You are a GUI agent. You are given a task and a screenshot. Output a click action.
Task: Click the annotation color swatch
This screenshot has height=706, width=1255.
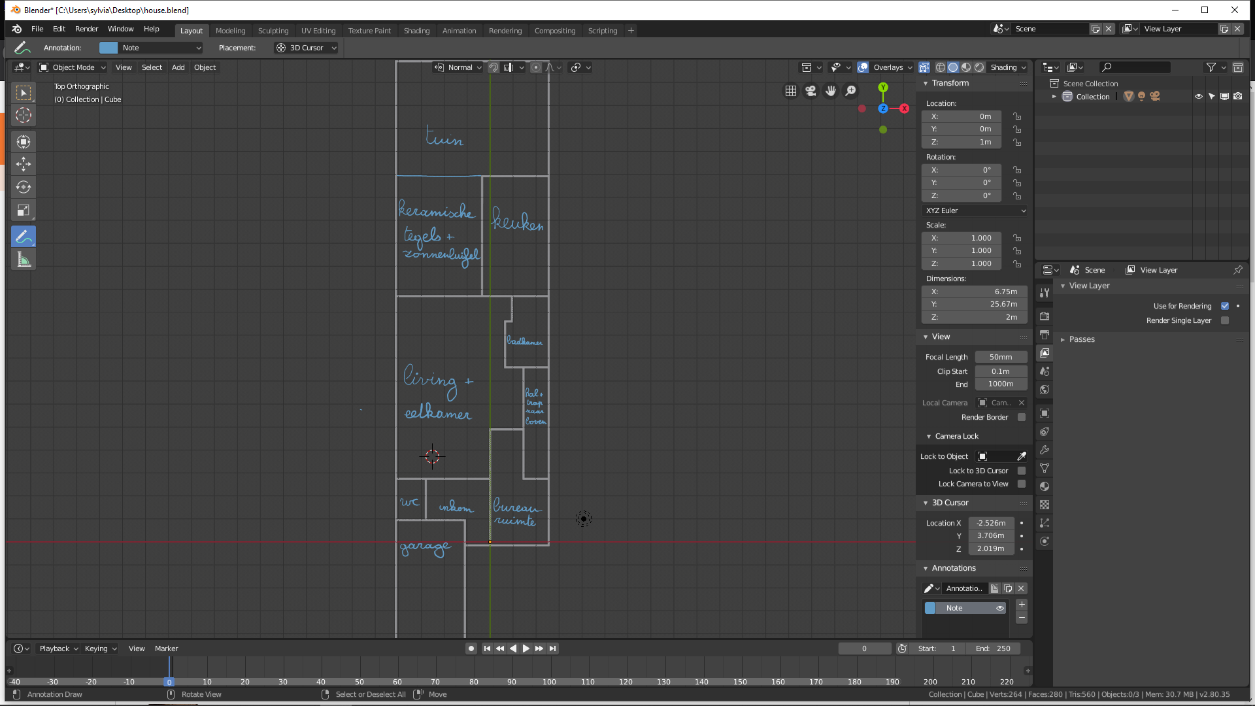(109, 48)
